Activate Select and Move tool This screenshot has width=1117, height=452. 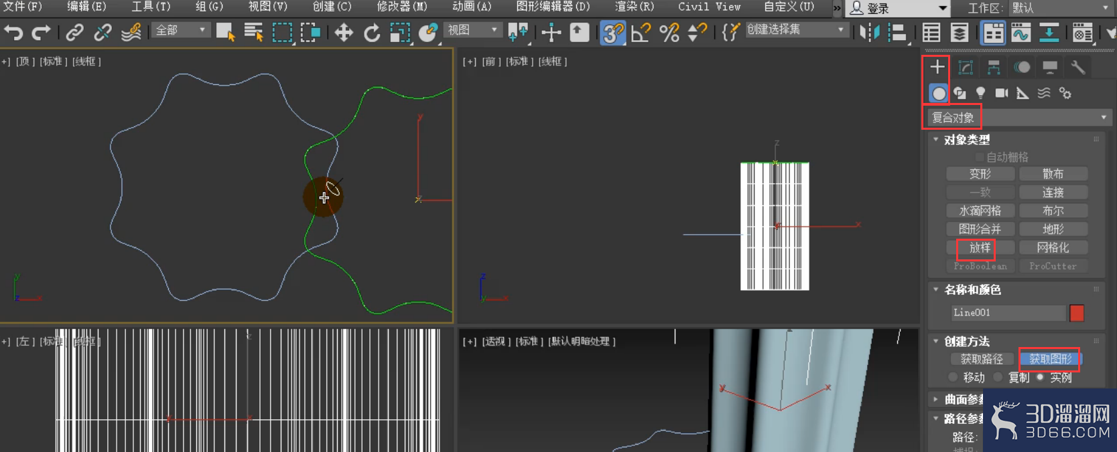pyautogui.click(x=344, y=32)
